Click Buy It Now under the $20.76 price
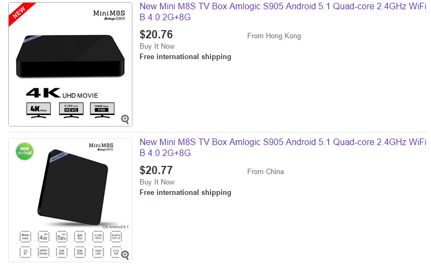The image size is (431, 265). click(x=157, y=46)
